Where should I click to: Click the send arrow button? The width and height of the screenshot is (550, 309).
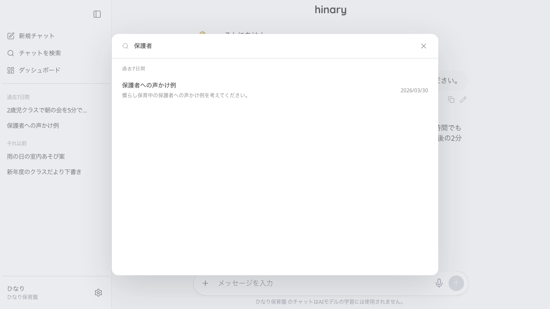pyautogui.click(x=456, y=283)
